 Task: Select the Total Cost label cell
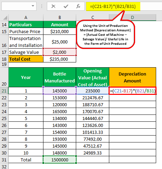(x=26, y=59)
